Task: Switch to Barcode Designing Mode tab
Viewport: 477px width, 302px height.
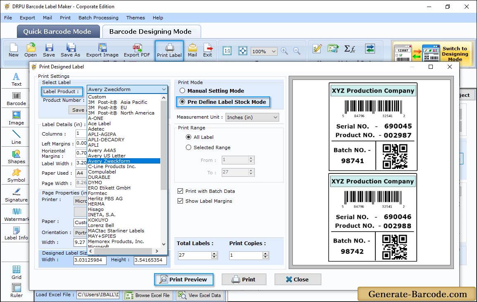Action: (x=151, y=32)
